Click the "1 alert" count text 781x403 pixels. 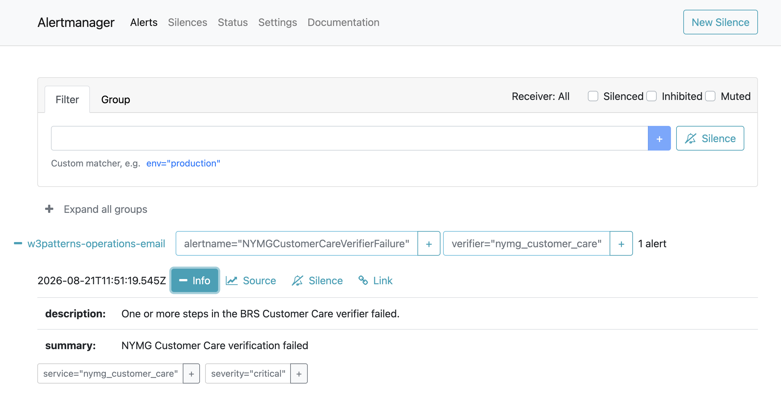652,244
